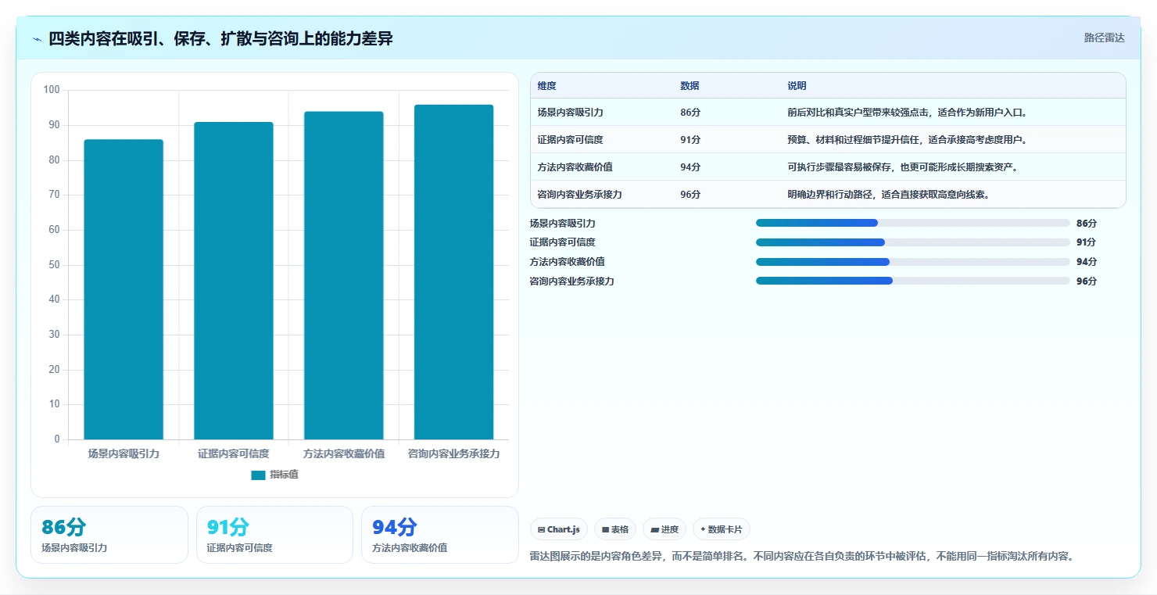Click the 94分 value after the progress bar
The image size is (1157, 595).
click(x=1087, y=262)
